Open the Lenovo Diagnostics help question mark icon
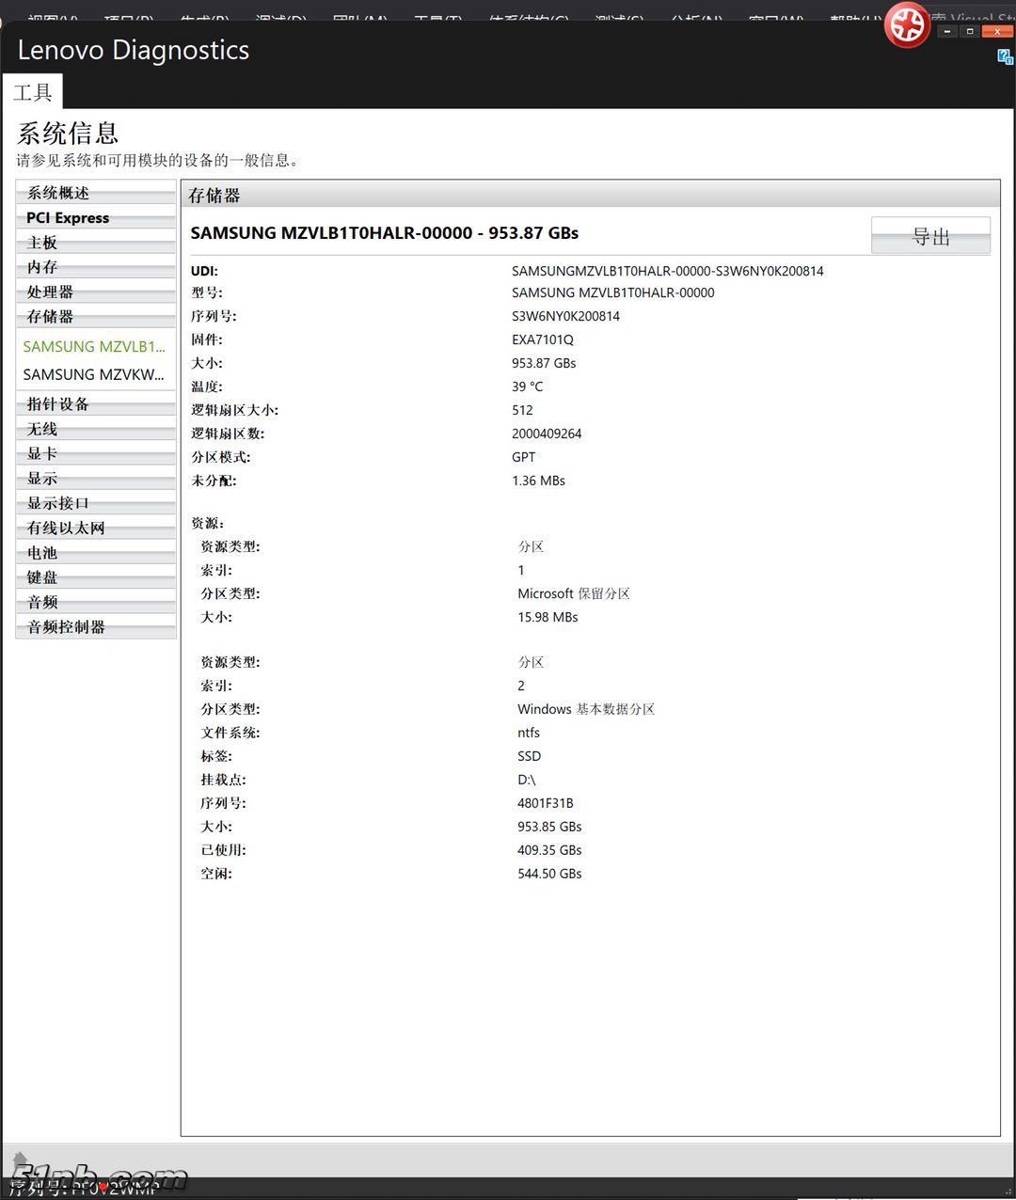1016x1200 pixels. (x=1003, y=57)
